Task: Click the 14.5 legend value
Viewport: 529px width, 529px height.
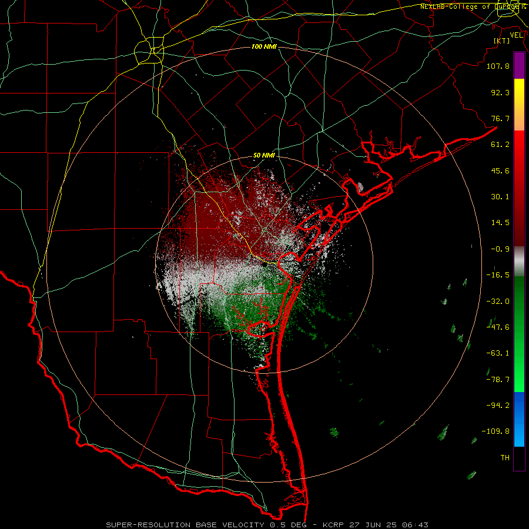Action: point(500,223)
